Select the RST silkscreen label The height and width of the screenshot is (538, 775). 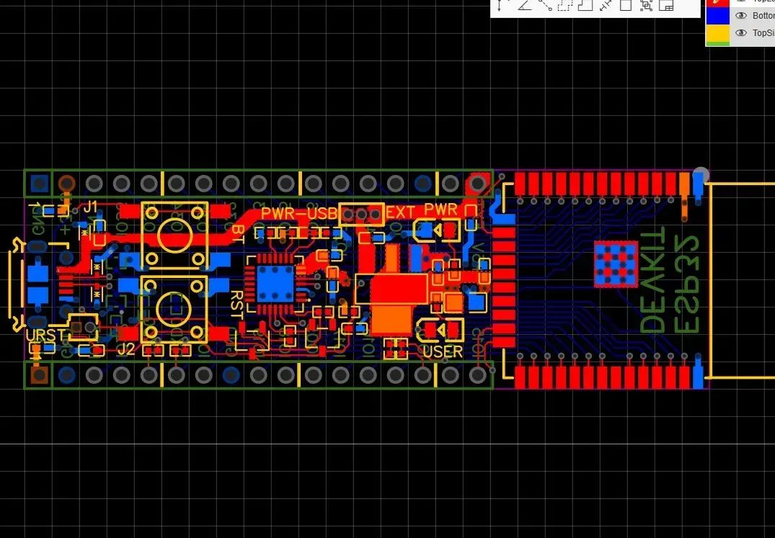pos(236,305)
